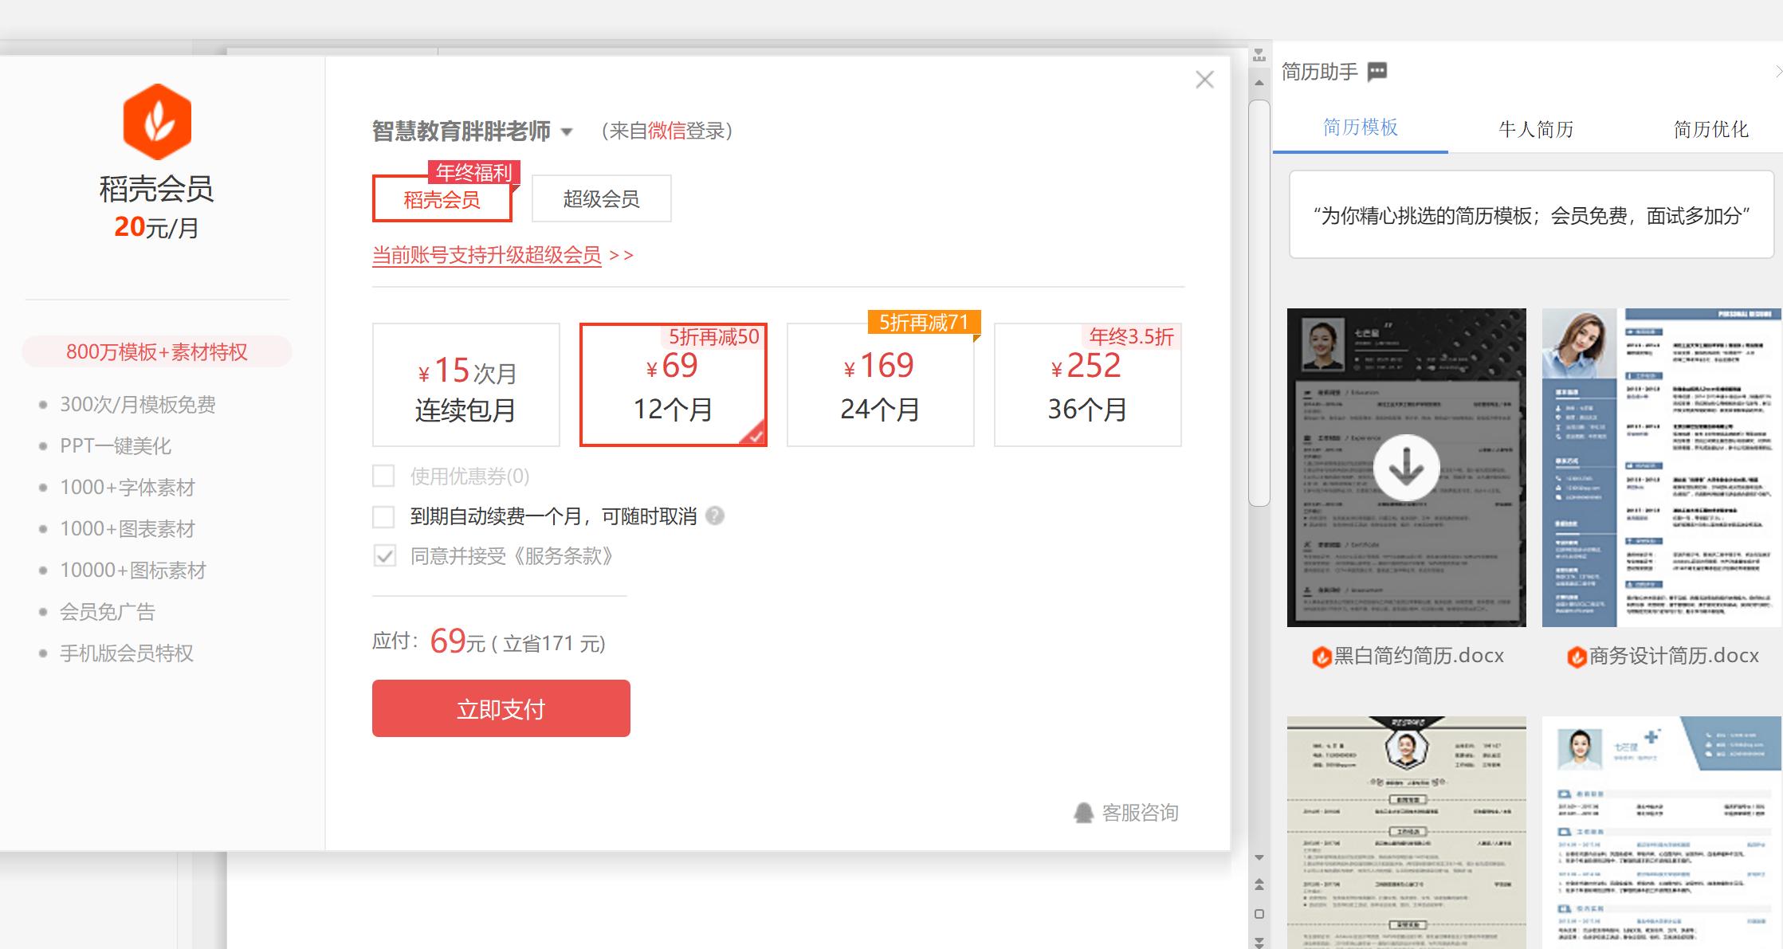This screenshot has width=1783, height=949.
Task: Open the 简历助手 chat icon
Action: point(1378,72)
